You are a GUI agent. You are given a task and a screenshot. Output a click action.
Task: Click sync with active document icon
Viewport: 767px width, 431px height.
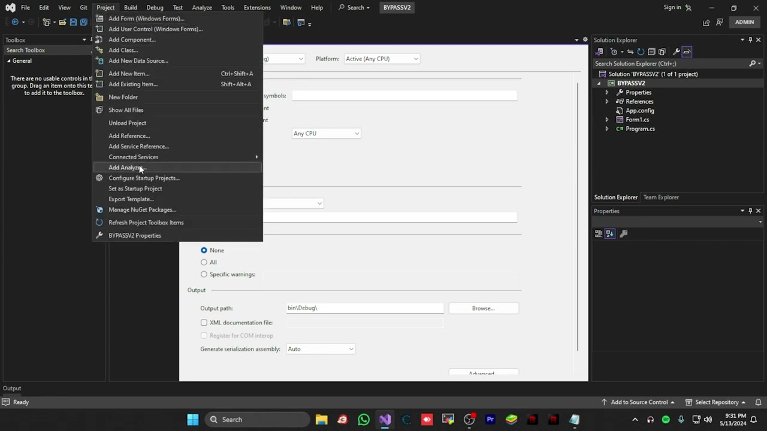click(630, 51)
